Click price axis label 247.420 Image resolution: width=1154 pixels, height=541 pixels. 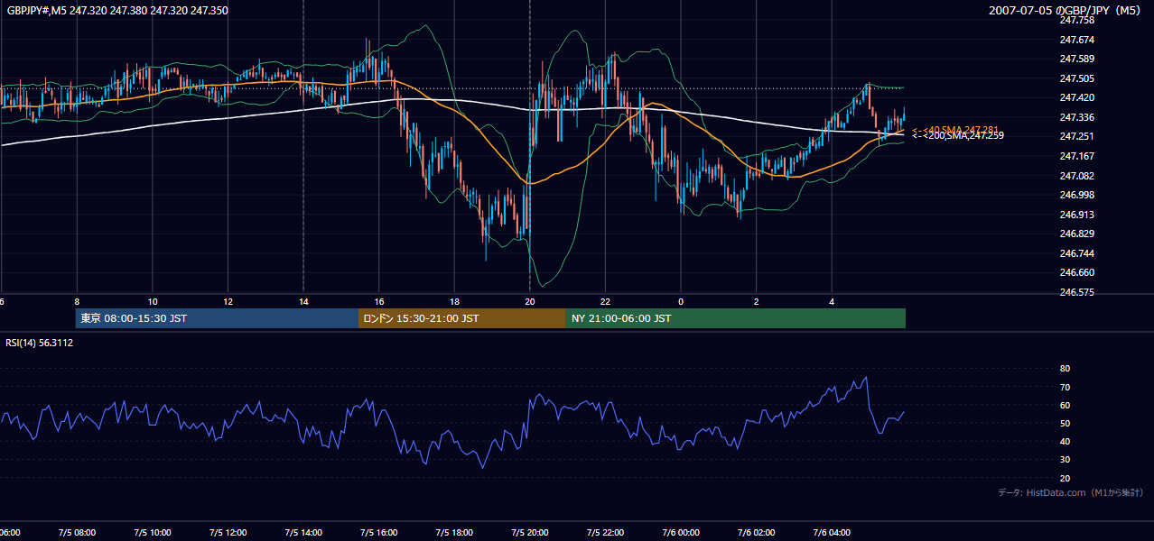pos(1076,97)
